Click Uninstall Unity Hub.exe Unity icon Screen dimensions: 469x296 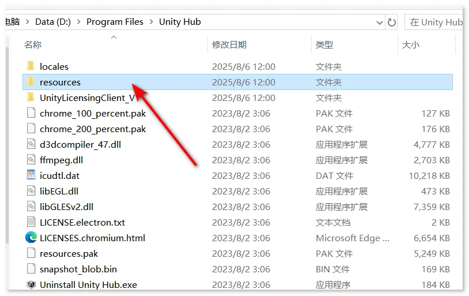point(31,284)
